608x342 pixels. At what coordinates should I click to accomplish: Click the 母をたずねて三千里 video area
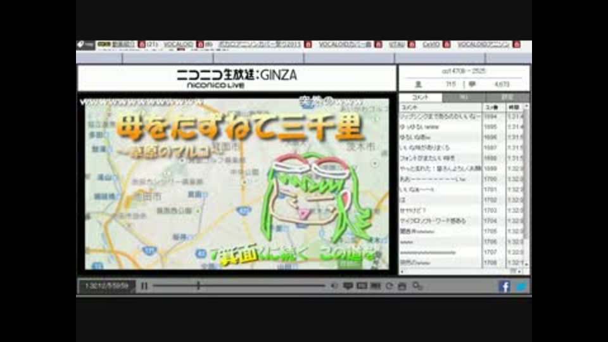(237, 184)
